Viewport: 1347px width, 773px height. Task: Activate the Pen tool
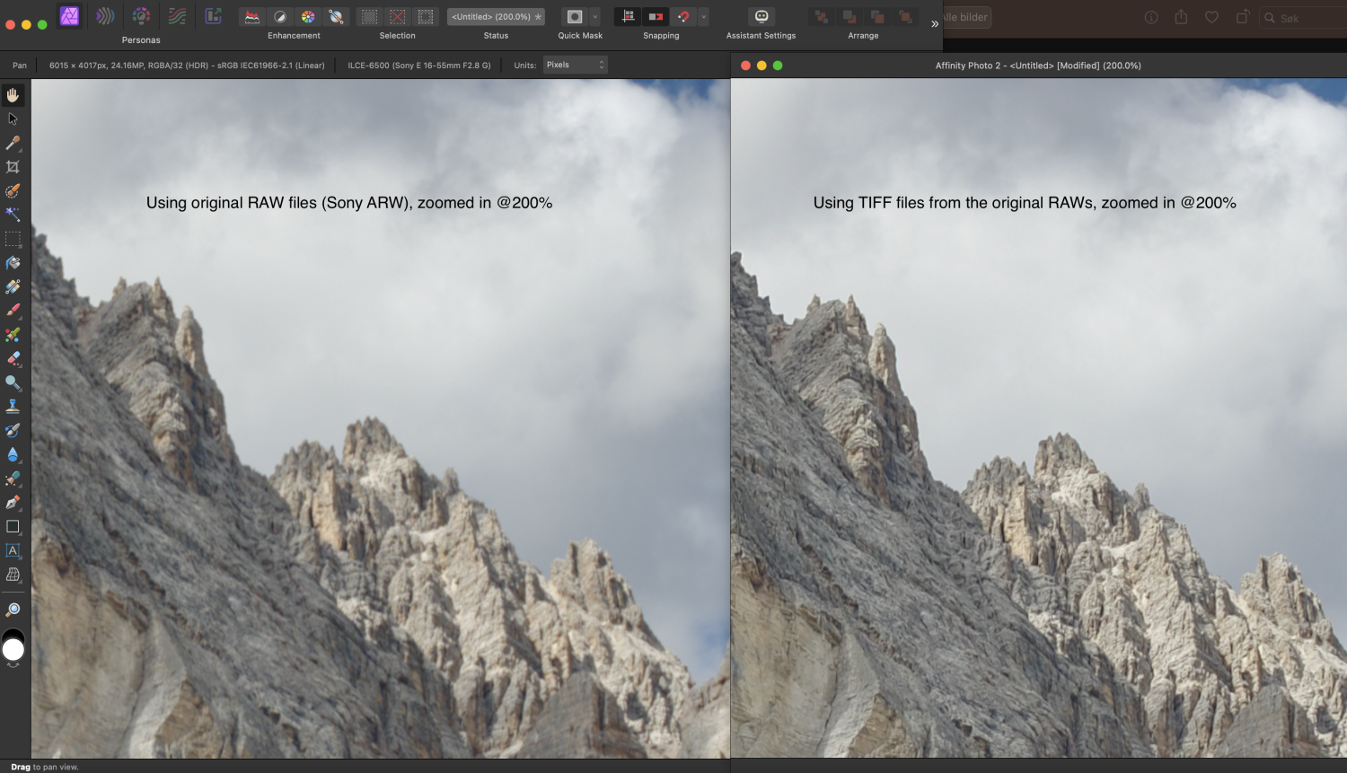coord(13,503)
